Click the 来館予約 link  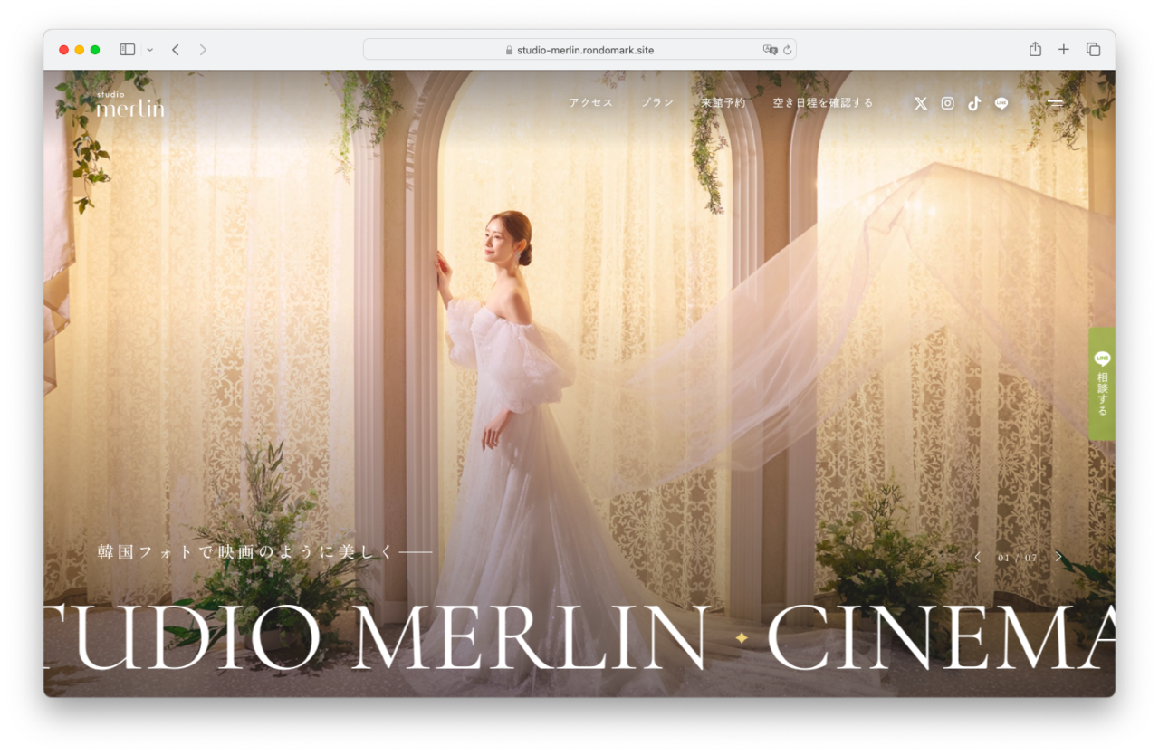coord(723,103)
